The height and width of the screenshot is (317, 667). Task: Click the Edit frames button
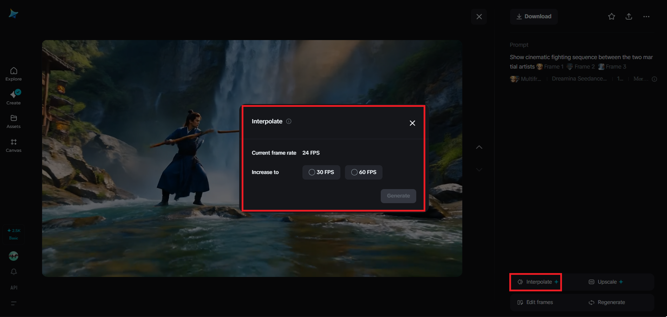coord(535,302)
